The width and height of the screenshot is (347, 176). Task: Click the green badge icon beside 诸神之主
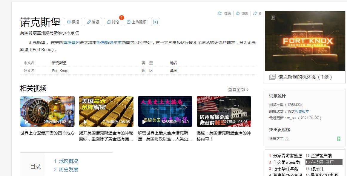click(x=339, y=139)
